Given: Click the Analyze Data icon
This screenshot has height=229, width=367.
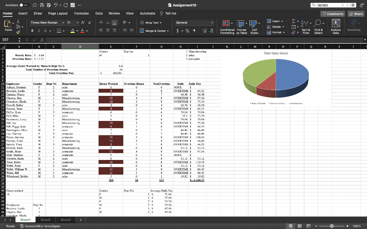Looking at the screenshot, I should click(x=336, y=25).
